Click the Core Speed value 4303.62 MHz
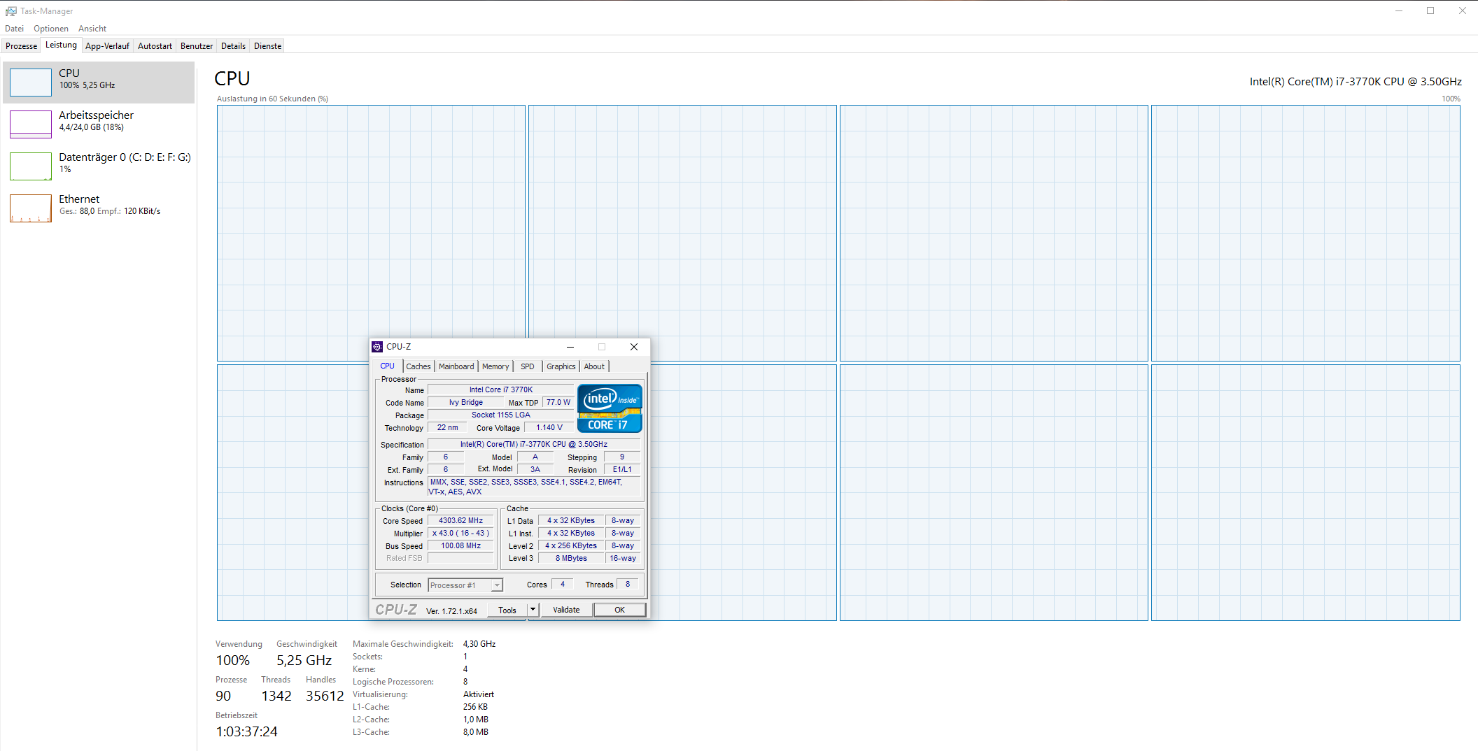Image resolution: width=1478 pixels, height=751 pixels. pyautogui.click(x=461, y=521)
